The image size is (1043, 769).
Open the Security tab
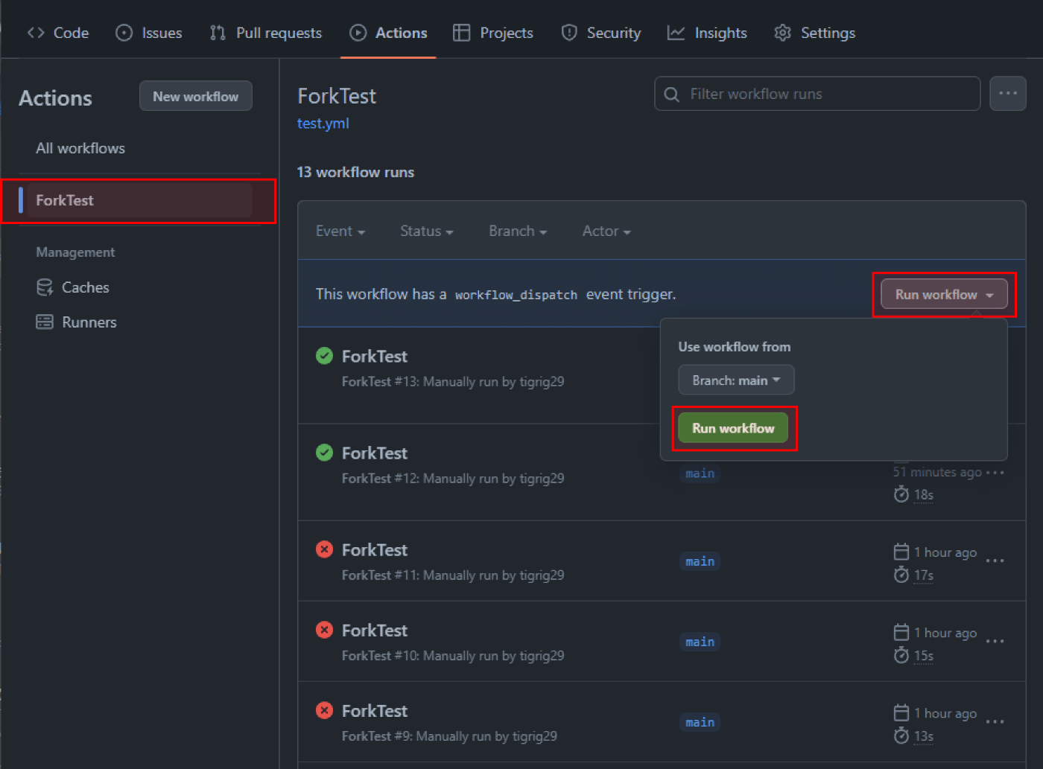click(x=600, y=33)
